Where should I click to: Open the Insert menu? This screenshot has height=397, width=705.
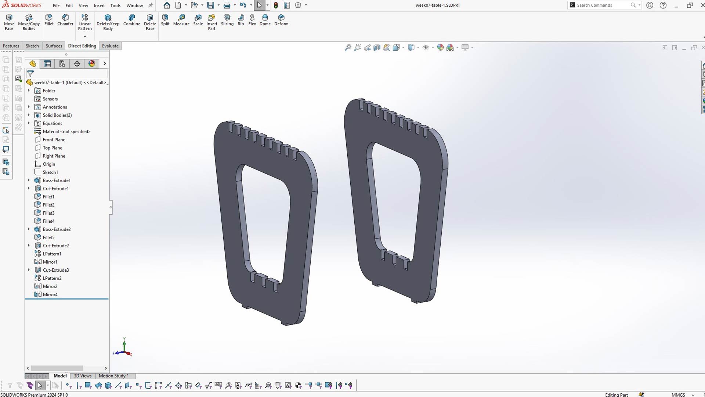(x=99, y=6)
